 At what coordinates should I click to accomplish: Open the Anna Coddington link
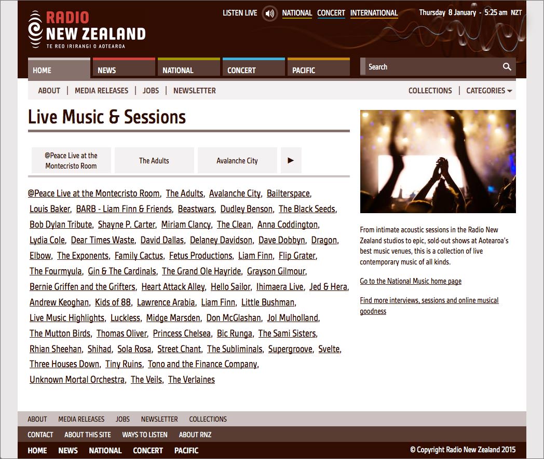(288, 225)
